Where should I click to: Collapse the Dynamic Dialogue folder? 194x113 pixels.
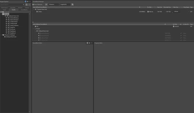tap(1, 35)
